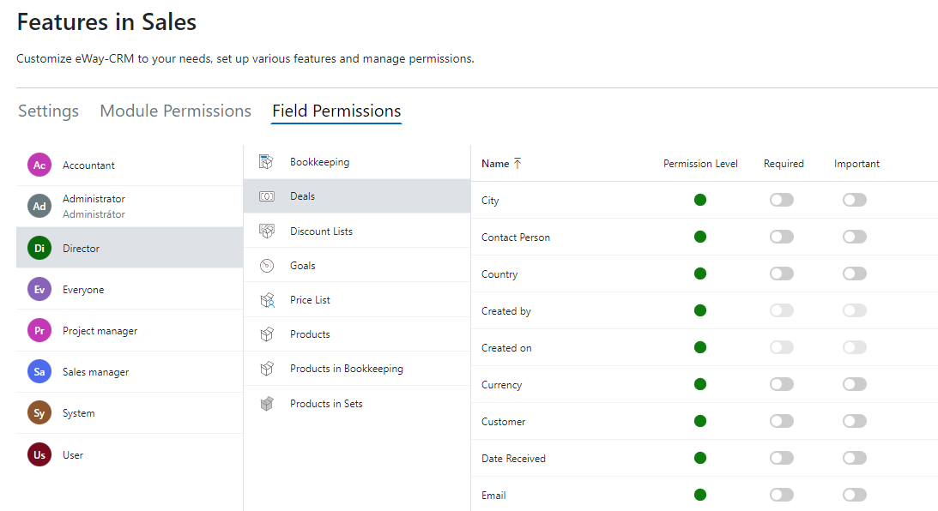Click the Administrator group avatar icon

point(39,206)
